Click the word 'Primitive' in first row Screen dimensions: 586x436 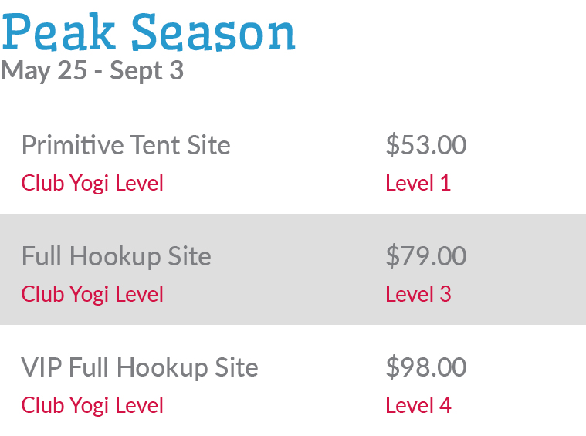click(x=71, y=145)
